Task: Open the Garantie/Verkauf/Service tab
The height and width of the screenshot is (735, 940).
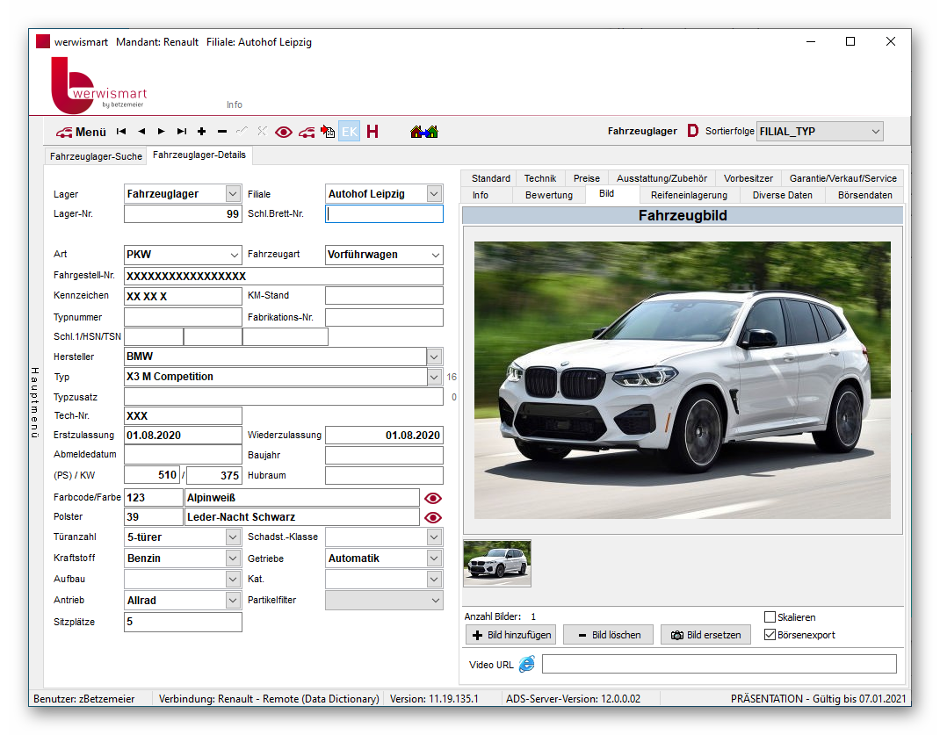Action: (842, 178)
